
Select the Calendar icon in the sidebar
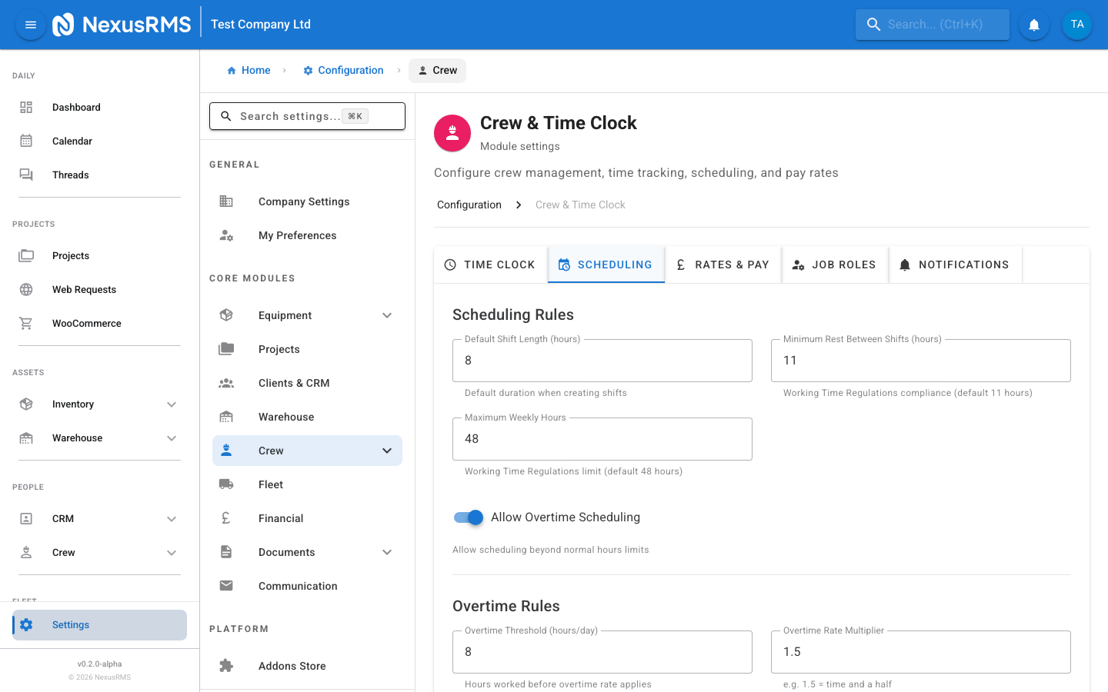tap(27, 141)
